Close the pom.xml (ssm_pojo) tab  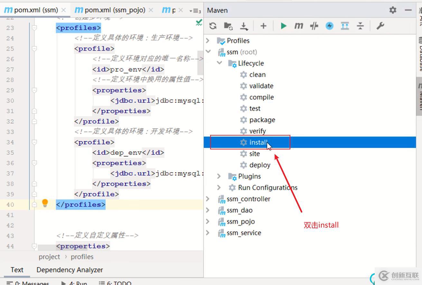150,10
